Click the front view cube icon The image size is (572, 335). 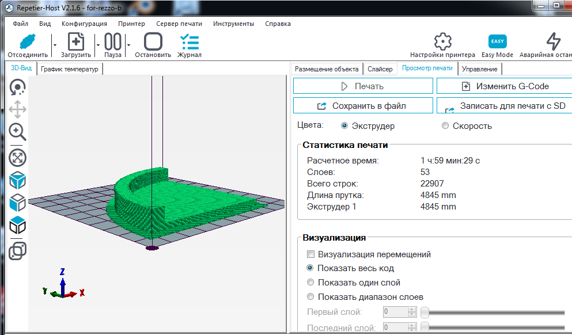[17, 203]
